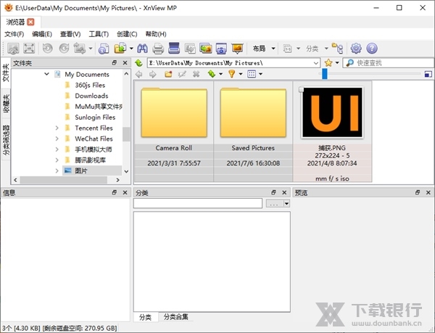The height and width of the screenshot is (333, 435).
Task: Open the 工具(T) menu
Action: [x=99, y=34]
